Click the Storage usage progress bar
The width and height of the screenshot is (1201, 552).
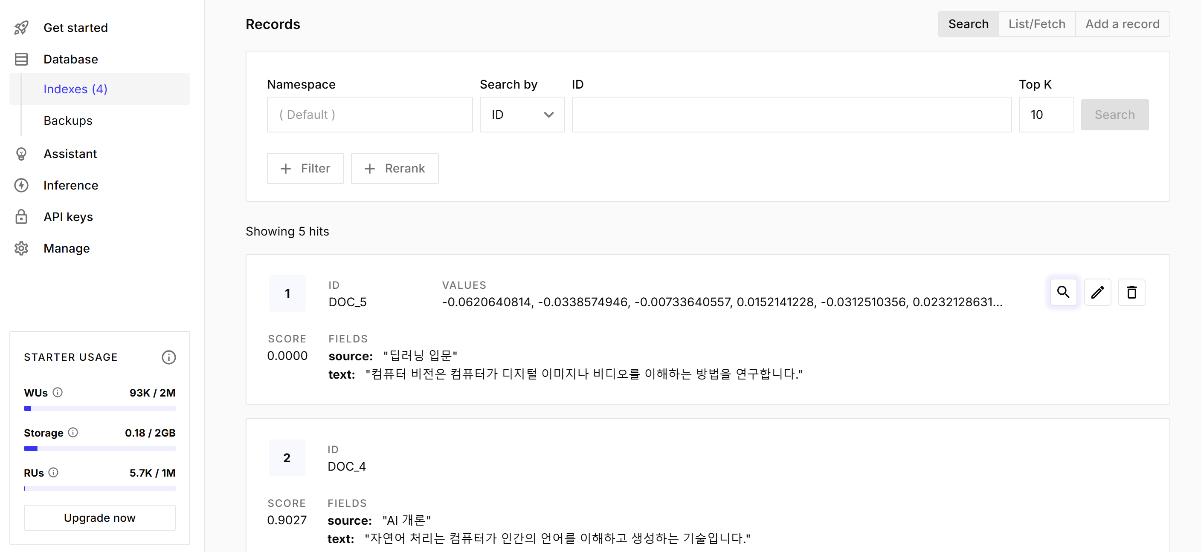point(99,448)
